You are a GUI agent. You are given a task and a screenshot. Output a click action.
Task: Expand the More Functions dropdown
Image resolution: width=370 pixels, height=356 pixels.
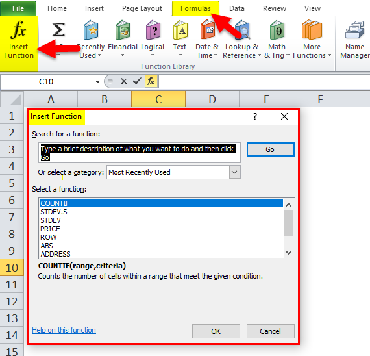(312, 51)
